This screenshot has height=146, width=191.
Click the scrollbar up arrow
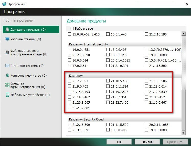pos(184,33)
